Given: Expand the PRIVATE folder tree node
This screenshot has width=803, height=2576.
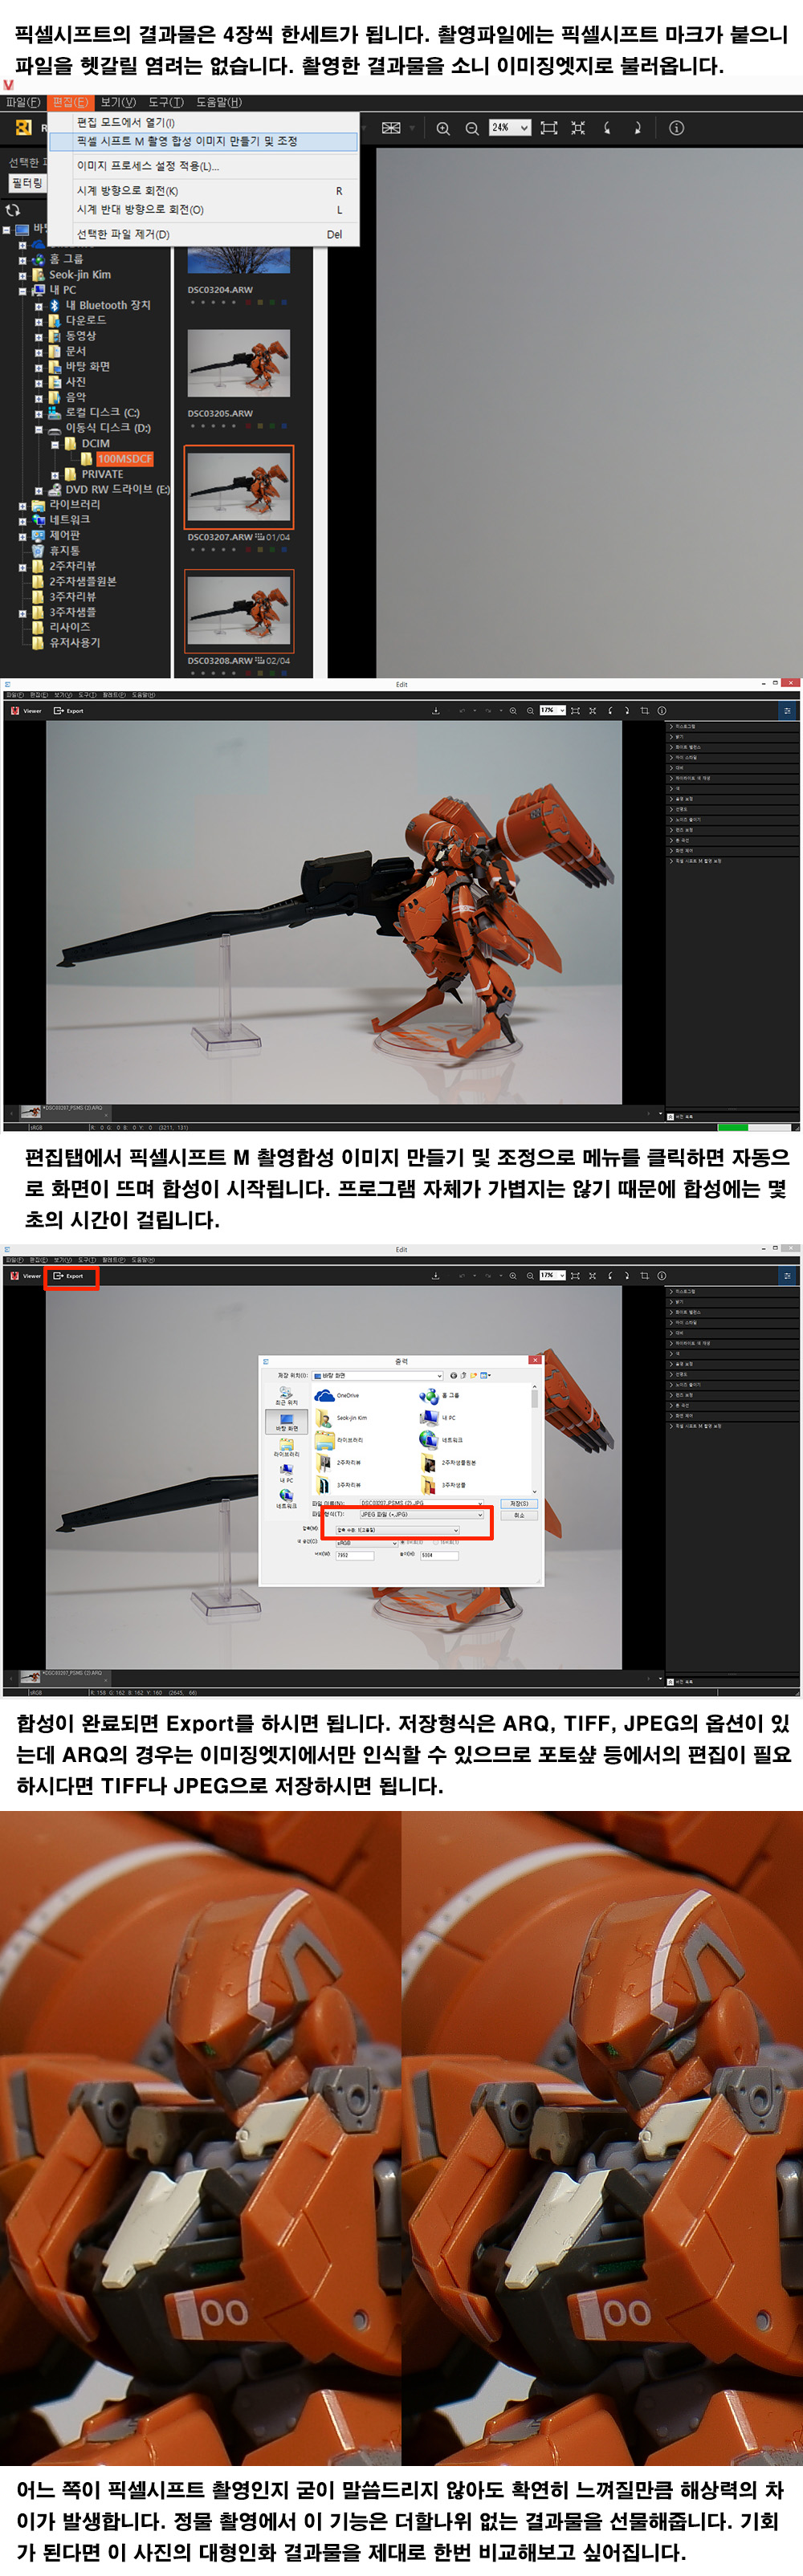Looking at the screenshot, I should coord(55,475).
